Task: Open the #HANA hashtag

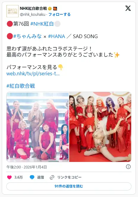Action: pos(57,36)
